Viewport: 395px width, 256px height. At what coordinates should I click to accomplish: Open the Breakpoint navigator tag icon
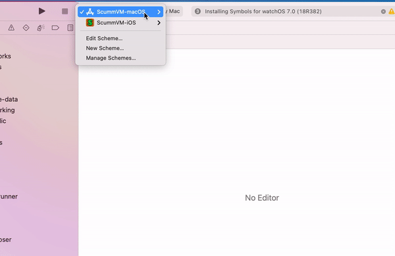55,28
